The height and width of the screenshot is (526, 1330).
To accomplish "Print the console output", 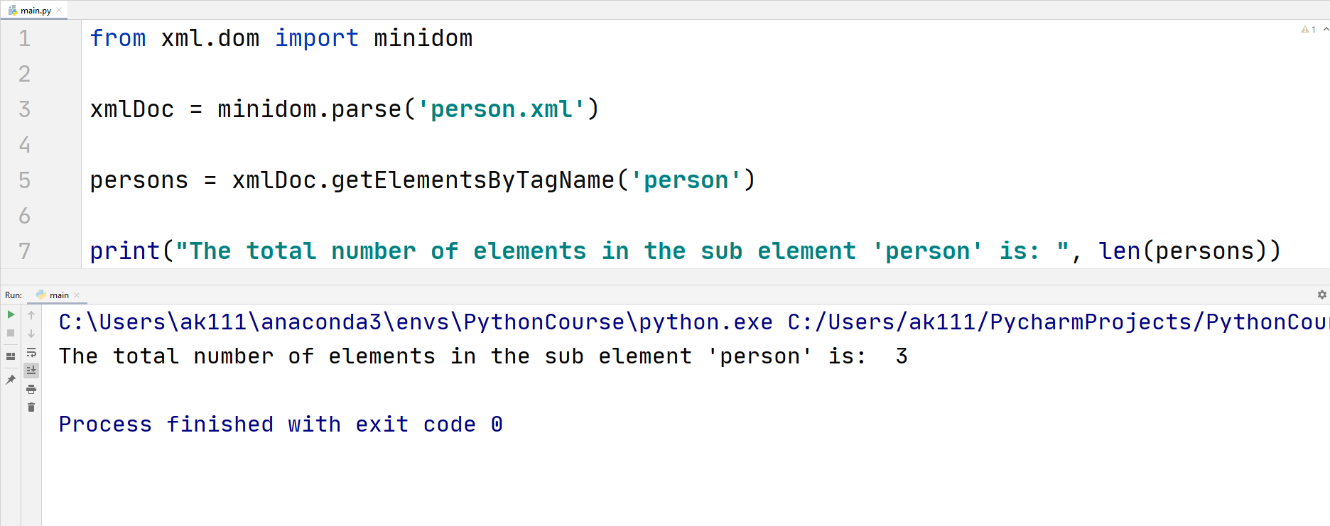I will (x=31, y=389).
